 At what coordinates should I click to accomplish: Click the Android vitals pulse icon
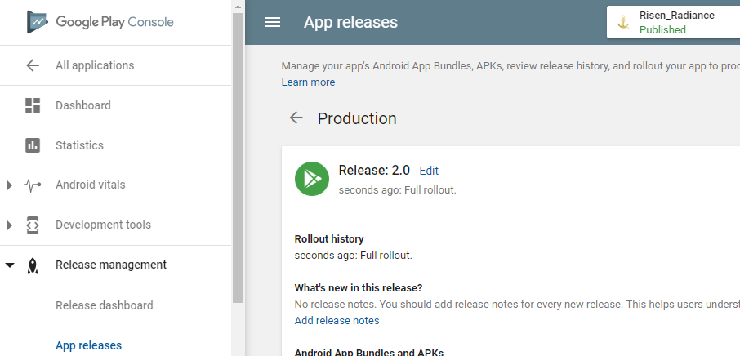[33, 185]
